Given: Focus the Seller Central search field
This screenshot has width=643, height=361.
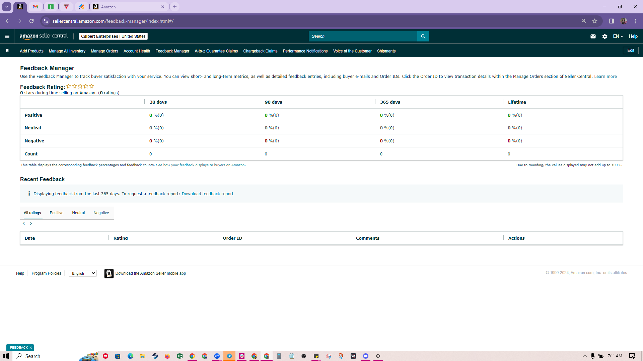Looking at the screenshot, I should [x=363, y=36].
